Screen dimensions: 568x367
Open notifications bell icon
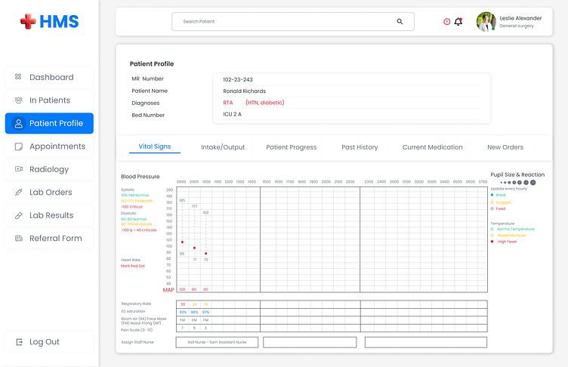click(458, 22)
